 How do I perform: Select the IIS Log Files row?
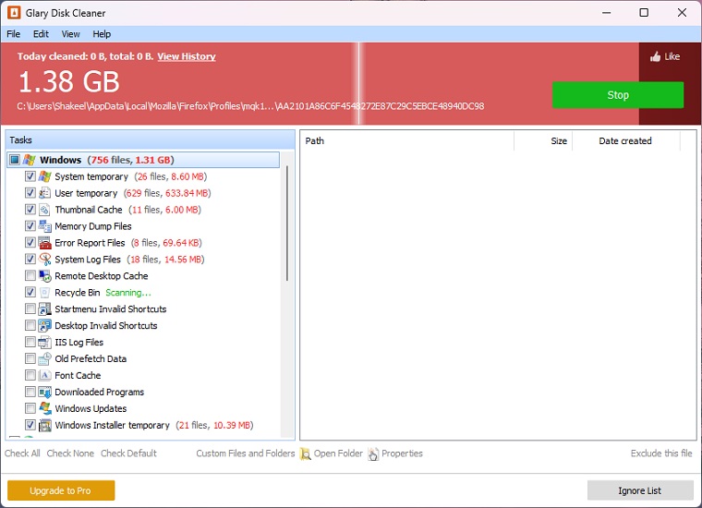click(x=79, y=343)
